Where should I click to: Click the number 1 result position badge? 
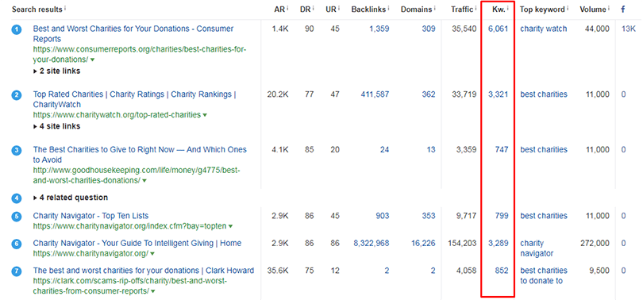point(17,29)
